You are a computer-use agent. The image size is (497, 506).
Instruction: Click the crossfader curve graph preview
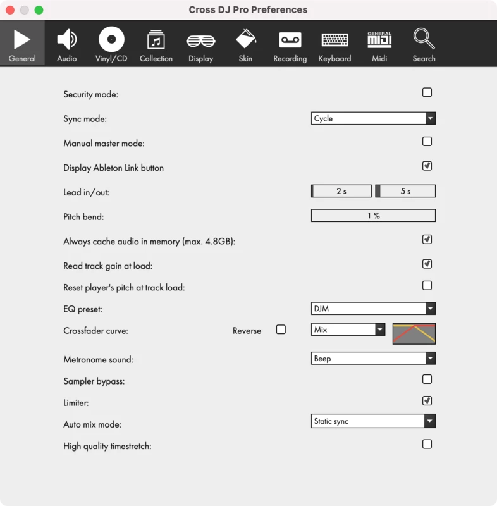[x=414, y=333]
